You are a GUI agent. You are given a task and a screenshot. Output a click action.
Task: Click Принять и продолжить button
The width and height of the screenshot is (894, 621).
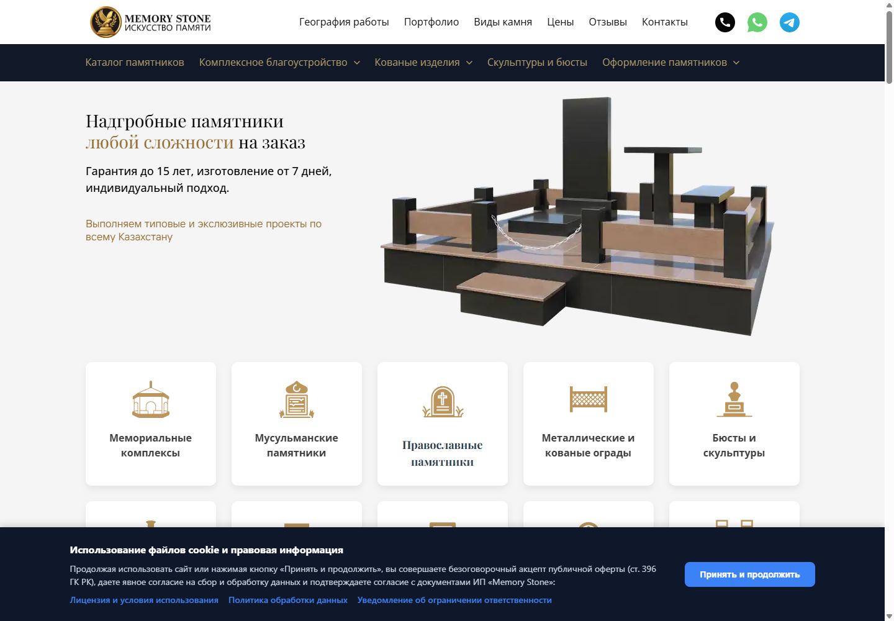pyautogui.click(x=750, y=574)
